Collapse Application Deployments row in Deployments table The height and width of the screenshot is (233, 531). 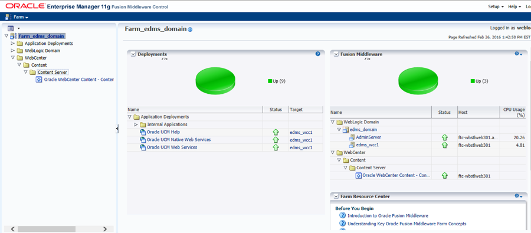point(129,117)
